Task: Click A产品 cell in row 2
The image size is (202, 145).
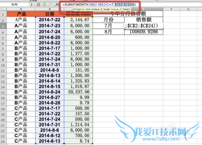Action: [21, 20]
